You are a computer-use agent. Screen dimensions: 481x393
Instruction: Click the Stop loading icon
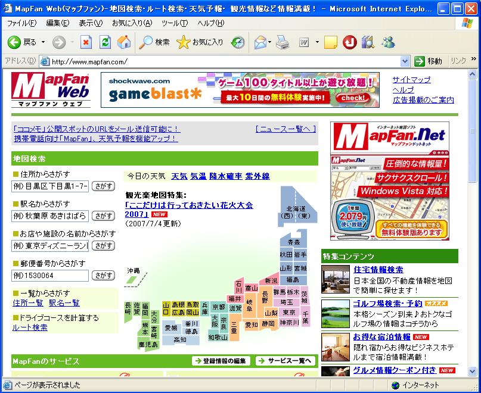tap(86, 42)
